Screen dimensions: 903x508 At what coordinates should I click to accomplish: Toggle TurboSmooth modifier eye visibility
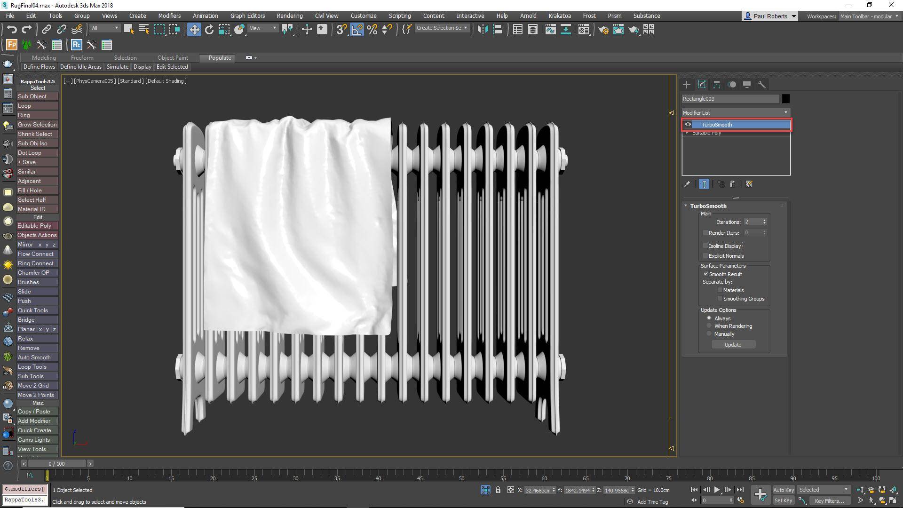[x=688, y=125]
